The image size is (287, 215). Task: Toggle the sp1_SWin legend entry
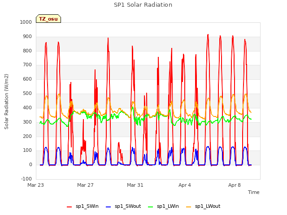pos(83,206)
